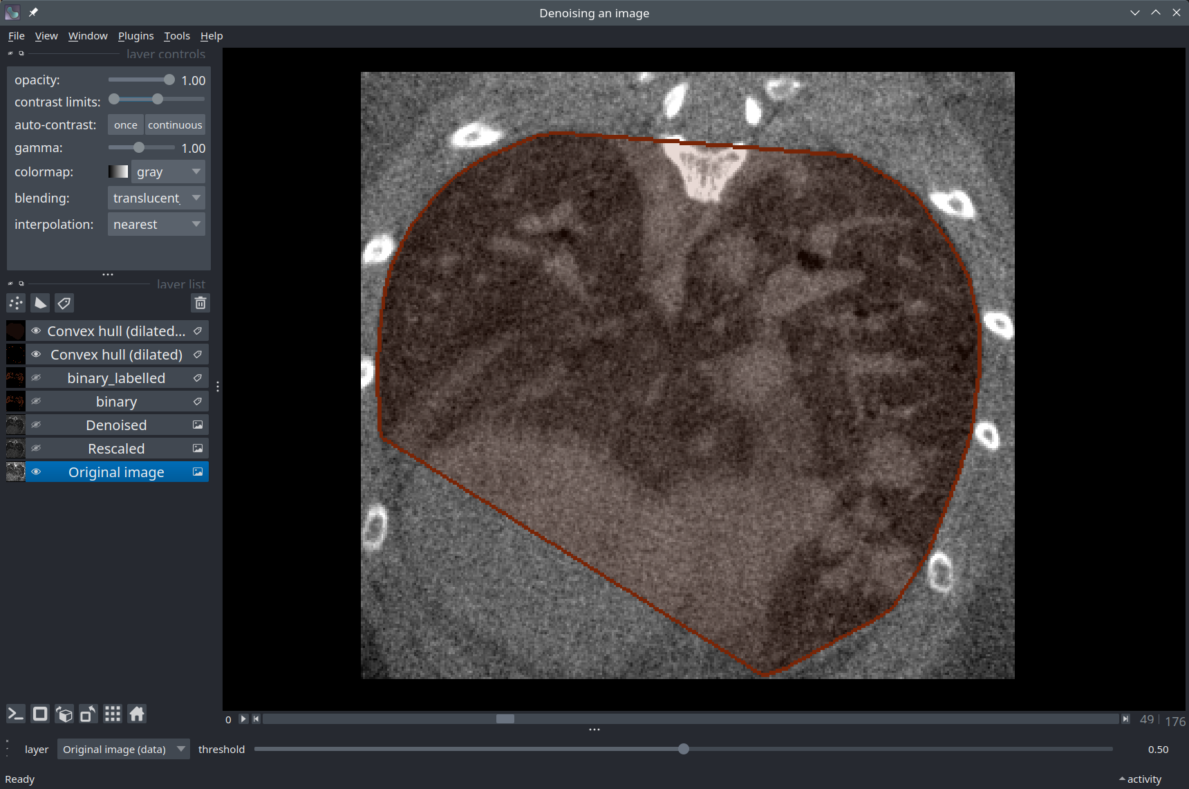The height and width of the screenshot is (789, 1189).
Task: Open the Tools menu
Action: pos(176,36)
